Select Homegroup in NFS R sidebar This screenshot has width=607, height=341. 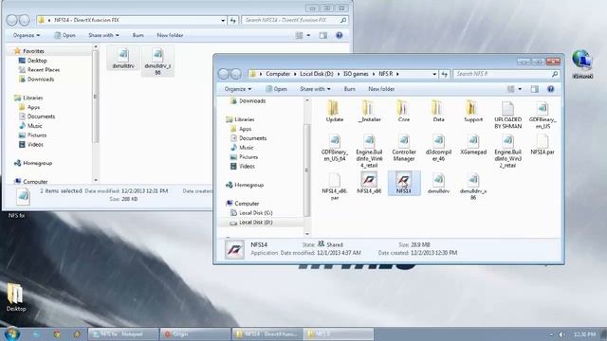[x=248, y=185]
